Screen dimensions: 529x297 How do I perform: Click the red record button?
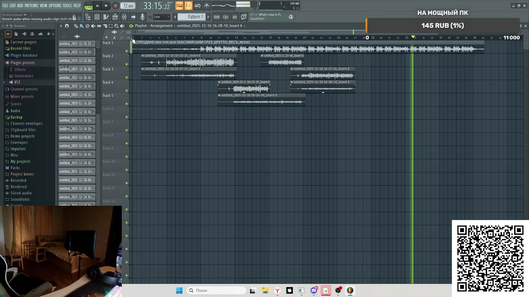click(x=116, y=6)
